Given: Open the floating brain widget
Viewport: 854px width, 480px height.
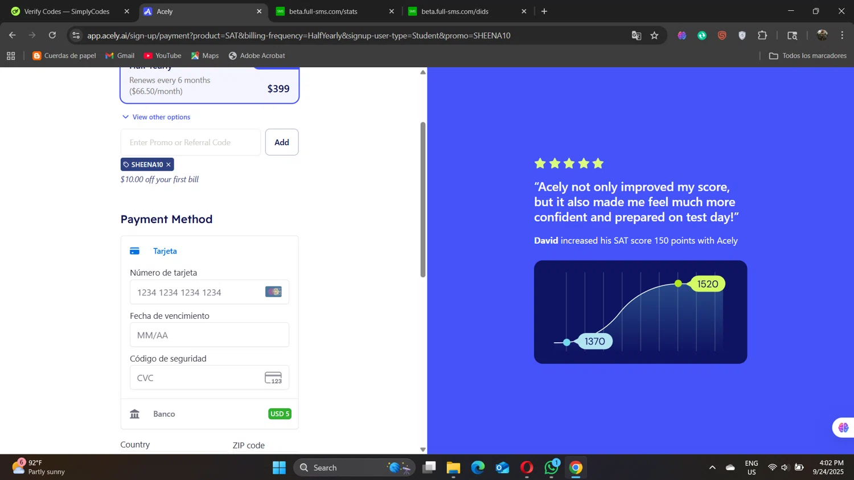Looking at the screenshot, I should pyautogui.click(x=843, y=428).
